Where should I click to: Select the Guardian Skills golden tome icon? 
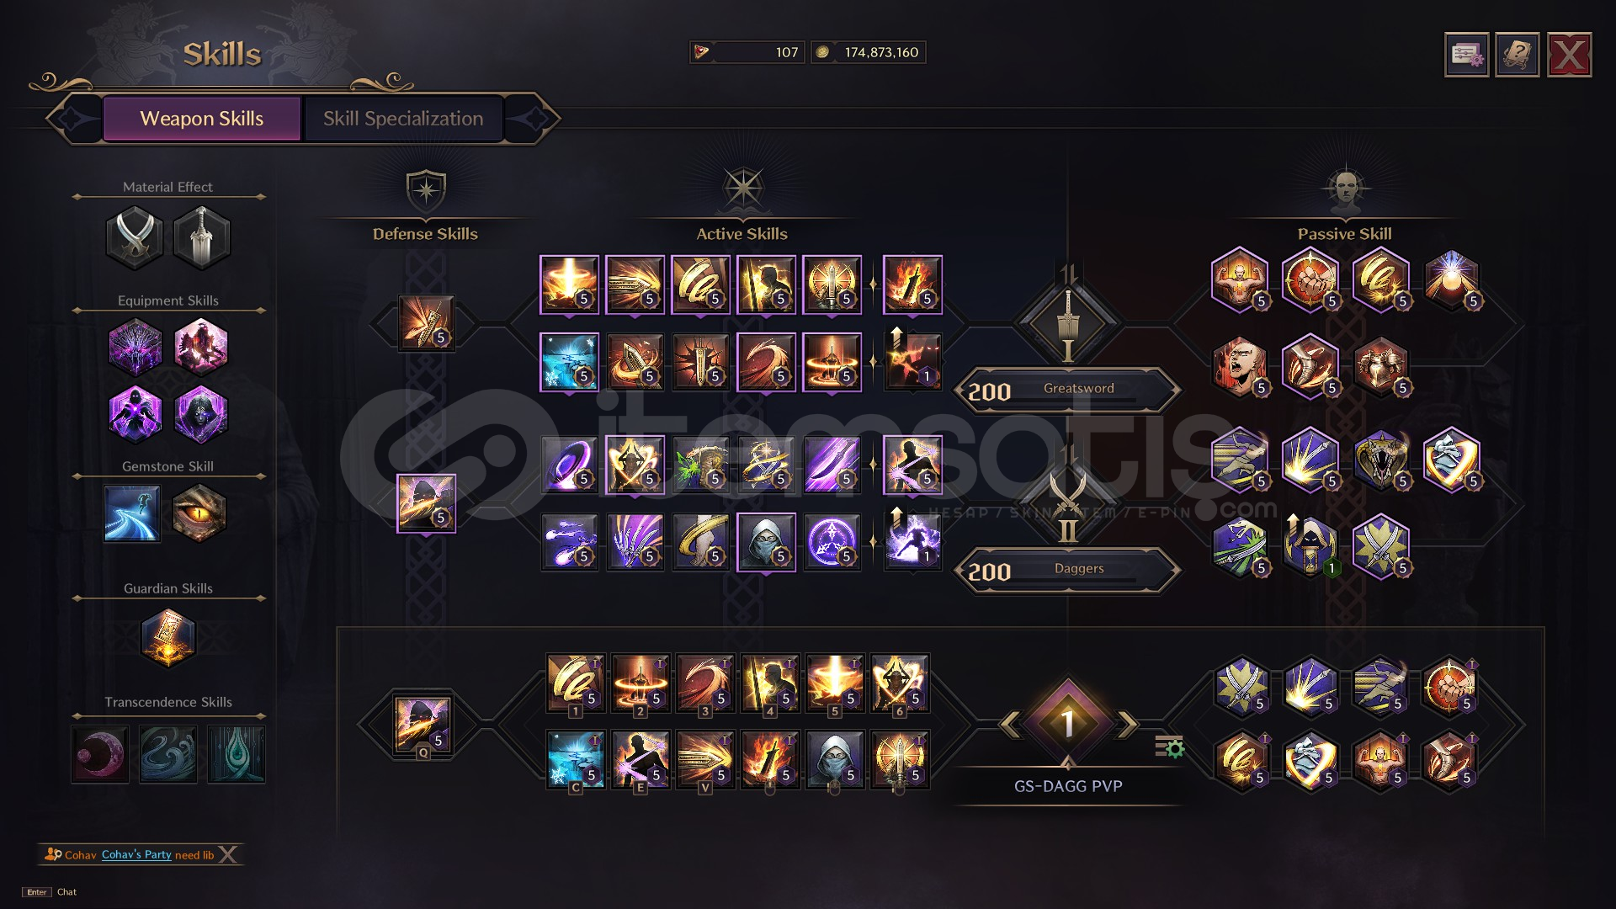pyautogui.click(x=168, y=638)
